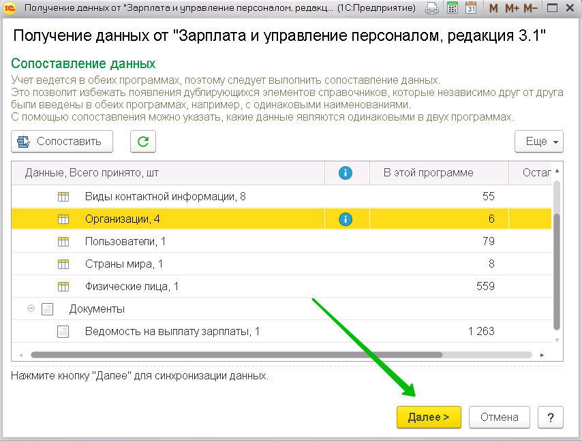Close the data receiving window
Viewport: 582px width, 442px height.
(x=570, y=7)
